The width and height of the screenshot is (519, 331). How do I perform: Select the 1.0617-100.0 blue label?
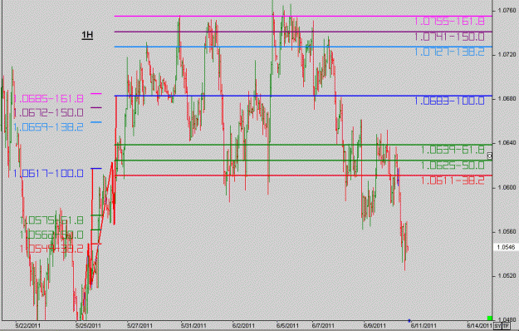48,173
